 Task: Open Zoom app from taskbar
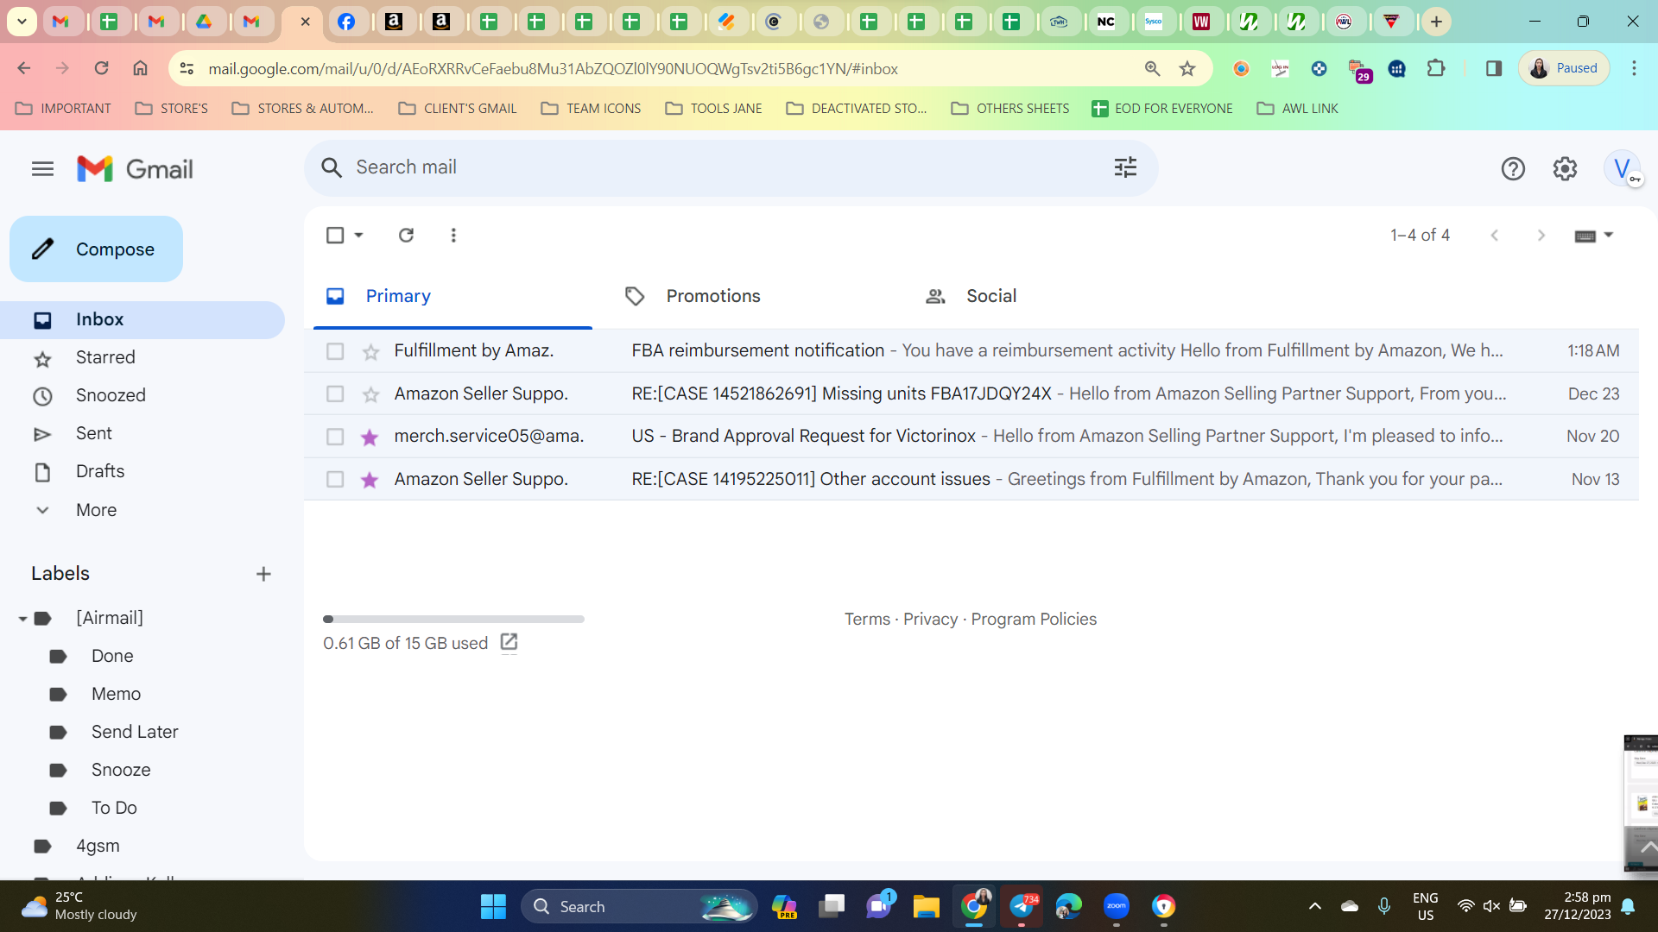[x=1116, y=906]
